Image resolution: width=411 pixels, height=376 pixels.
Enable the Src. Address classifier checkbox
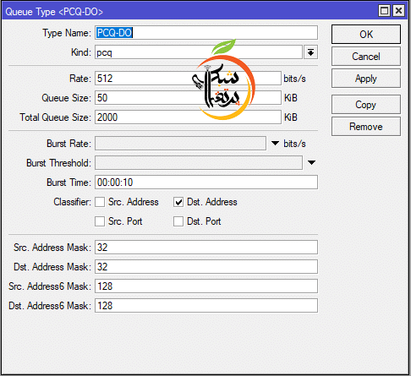[100, 202]
